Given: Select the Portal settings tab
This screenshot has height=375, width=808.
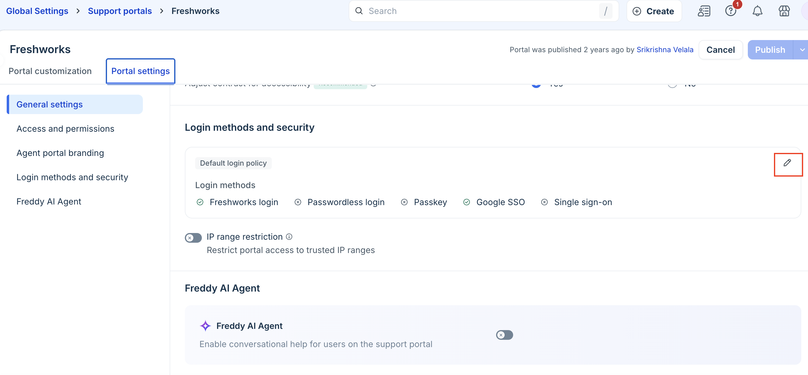Looking at the screenshot, I should 140,71.
